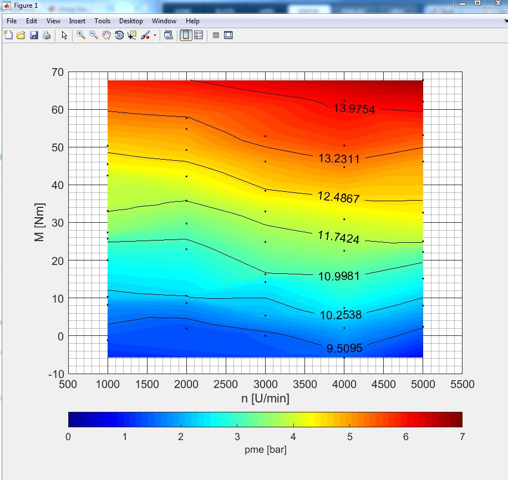This screenshot has width=508, height=480.
Task: Expand the Brush tool color dropdown arrow
Action: [x=155, y=35]
